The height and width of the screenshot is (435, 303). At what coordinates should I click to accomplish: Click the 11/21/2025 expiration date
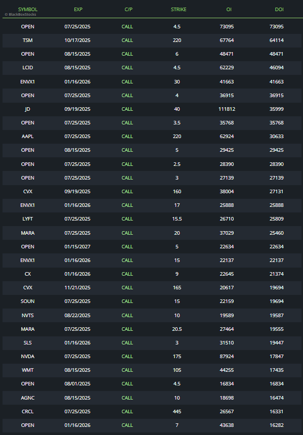[77, 288]
